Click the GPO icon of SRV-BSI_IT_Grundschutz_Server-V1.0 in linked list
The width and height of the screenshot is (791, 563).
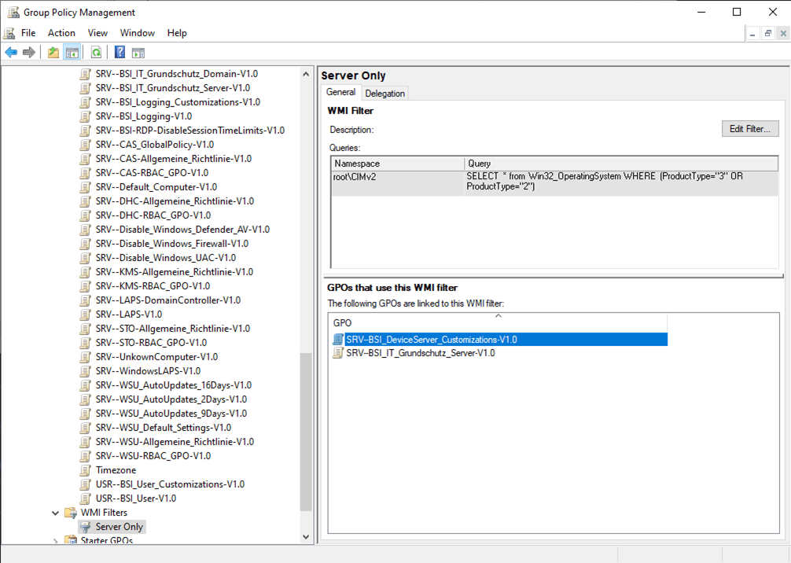(x=338, y=353)
